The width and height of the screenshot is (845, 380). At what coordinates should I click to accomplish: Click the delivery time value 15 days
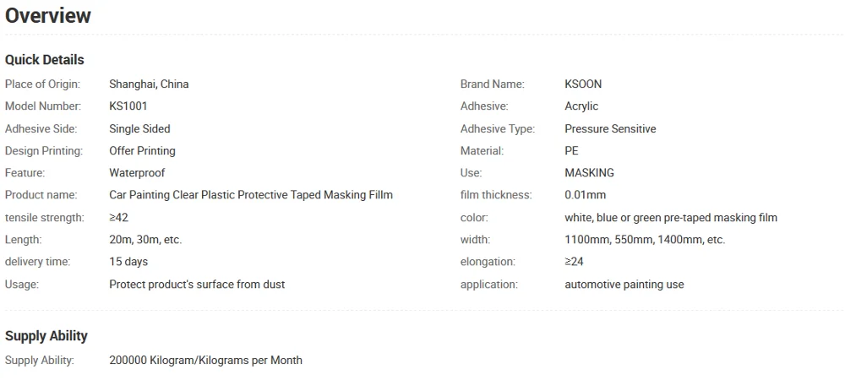click(128, 262)
